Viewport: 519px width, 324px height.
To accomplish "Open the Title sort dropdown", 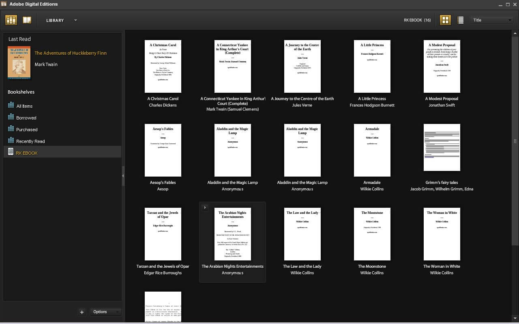I will tap(492, 20).
